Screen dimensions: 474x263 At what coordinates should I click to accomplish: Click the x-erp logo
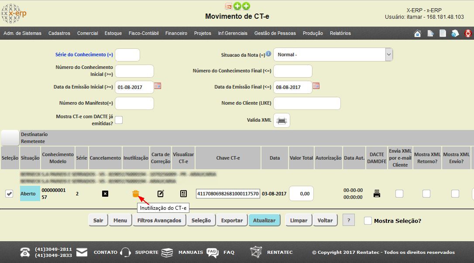pyautogui.click(x=14, y=13)
